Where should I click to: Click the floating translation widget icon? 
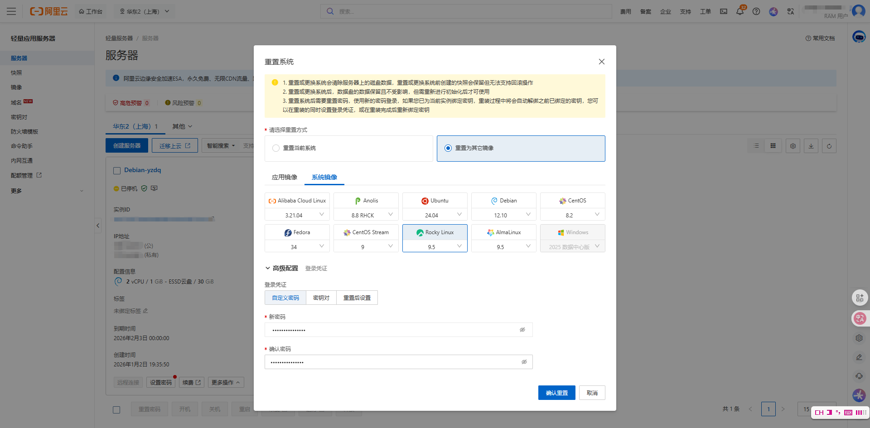[x=860, y=318]
